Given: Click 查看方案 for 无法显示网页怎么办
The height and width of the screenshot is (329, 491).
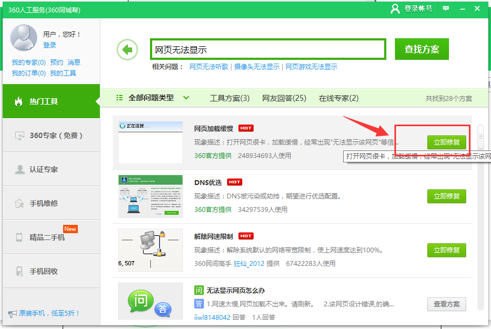Looking at the screenshot, I should (x=446, y=304).
